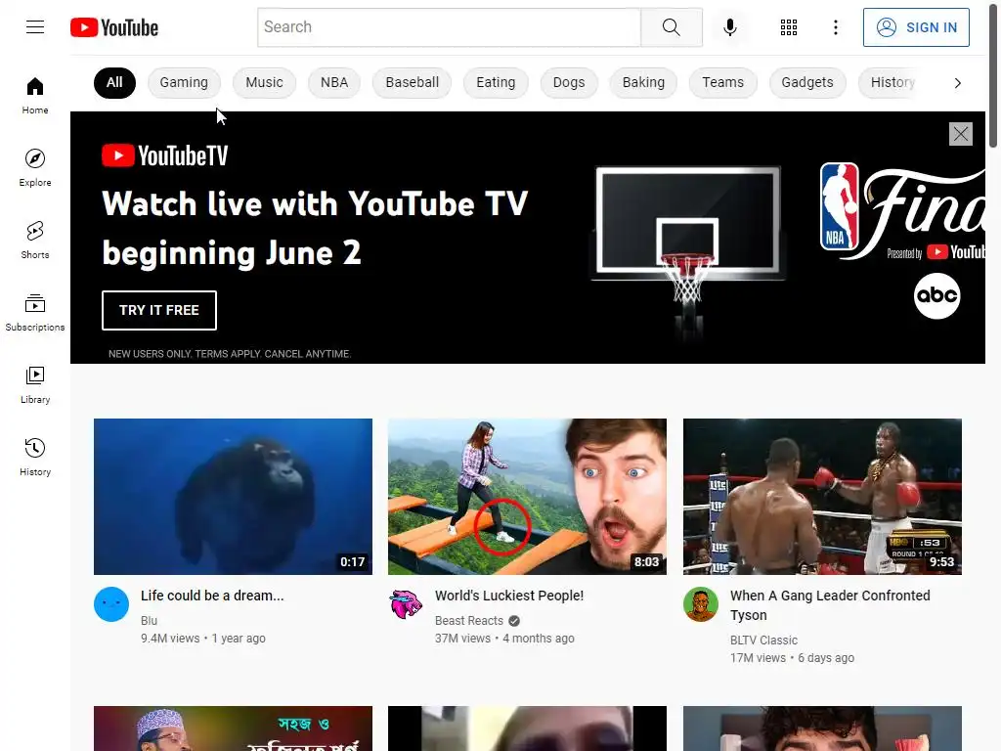The image size is (1001, 751).
Task: Open Subscriptions in sidebar
Action: (35, 312)
